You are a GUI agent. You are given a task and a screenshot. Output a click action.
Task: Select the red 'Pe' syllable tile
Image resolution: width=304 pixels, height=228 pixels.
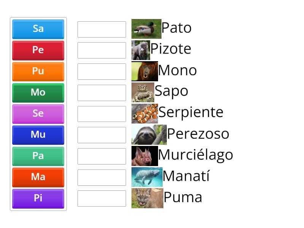[x=38, y=50]
